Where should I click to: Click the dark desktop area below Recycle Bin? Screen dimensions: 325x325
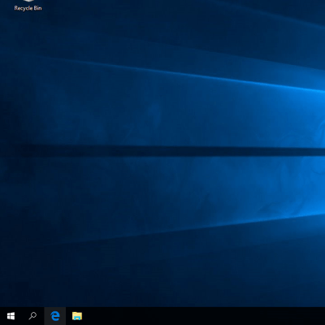(28, 41)
